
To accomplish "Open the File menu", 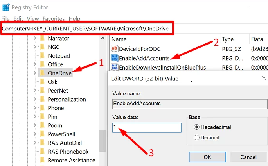I will pyautogui.click(x=5, y=19).
